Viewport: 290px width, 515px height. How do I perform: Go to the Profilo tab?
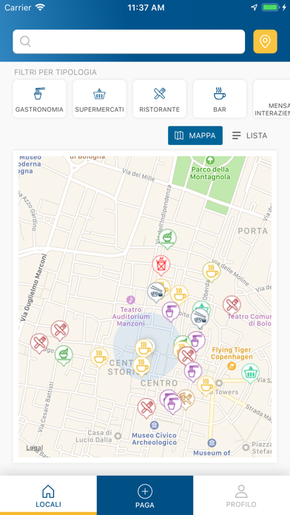pyautogui.click(x=241, y=495)
